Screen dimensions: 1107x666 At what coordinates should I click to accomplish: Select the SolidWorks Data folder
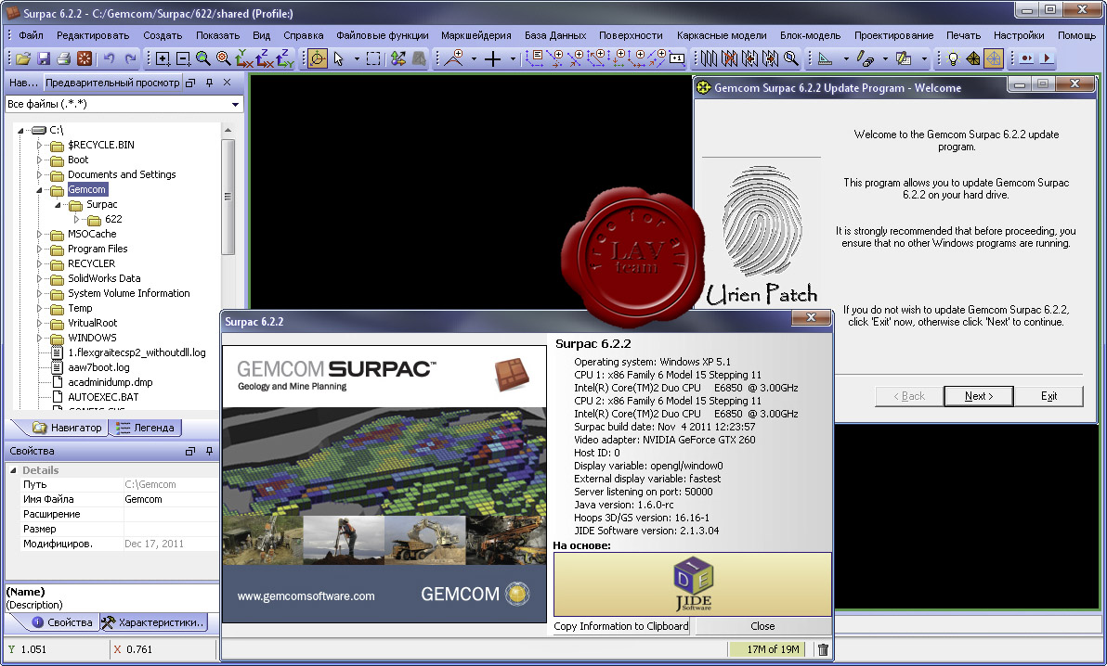pyautogui.click(x=104, y=278)
